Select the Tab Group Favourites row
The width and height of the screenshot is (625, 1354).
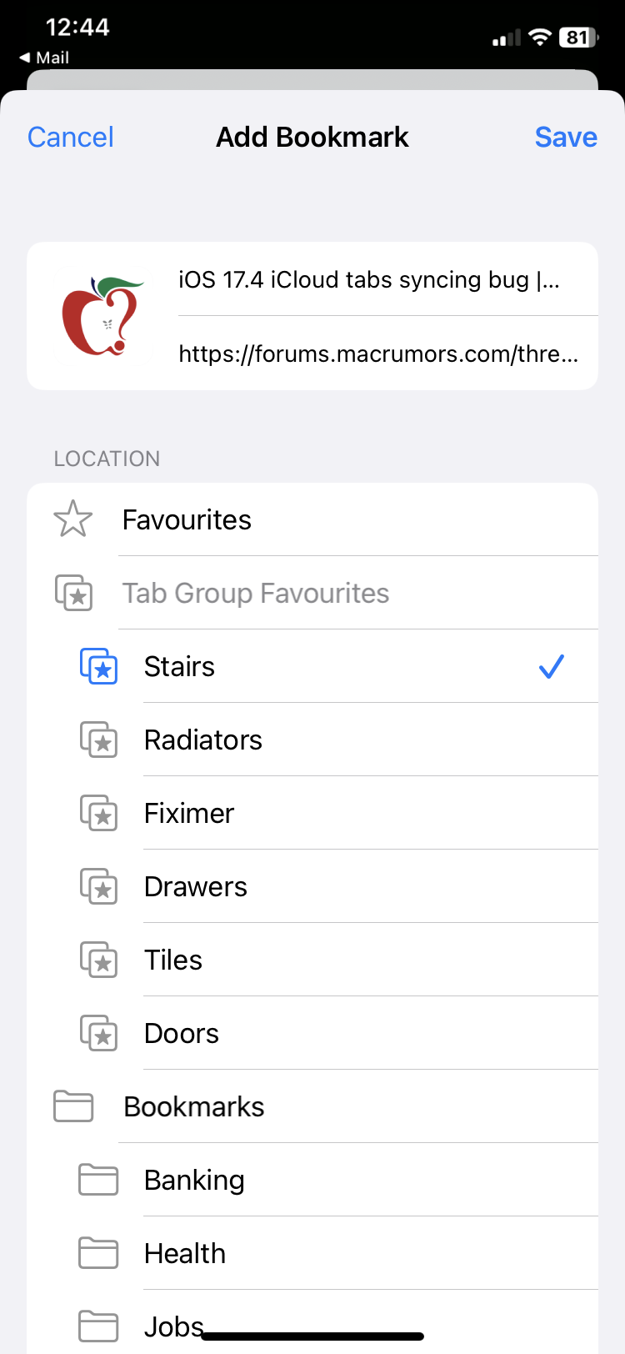(x=312, y=593)
